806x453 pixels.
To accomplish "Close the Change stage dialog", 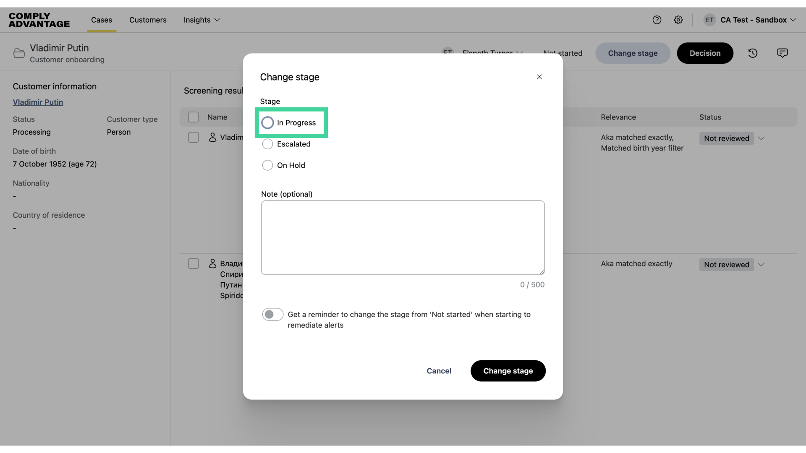I will tap(539, 77).
